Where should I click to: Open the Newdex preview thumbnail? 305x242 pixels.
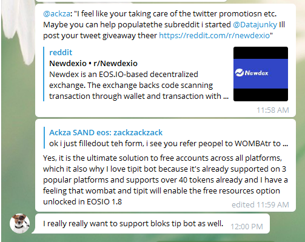261,74
